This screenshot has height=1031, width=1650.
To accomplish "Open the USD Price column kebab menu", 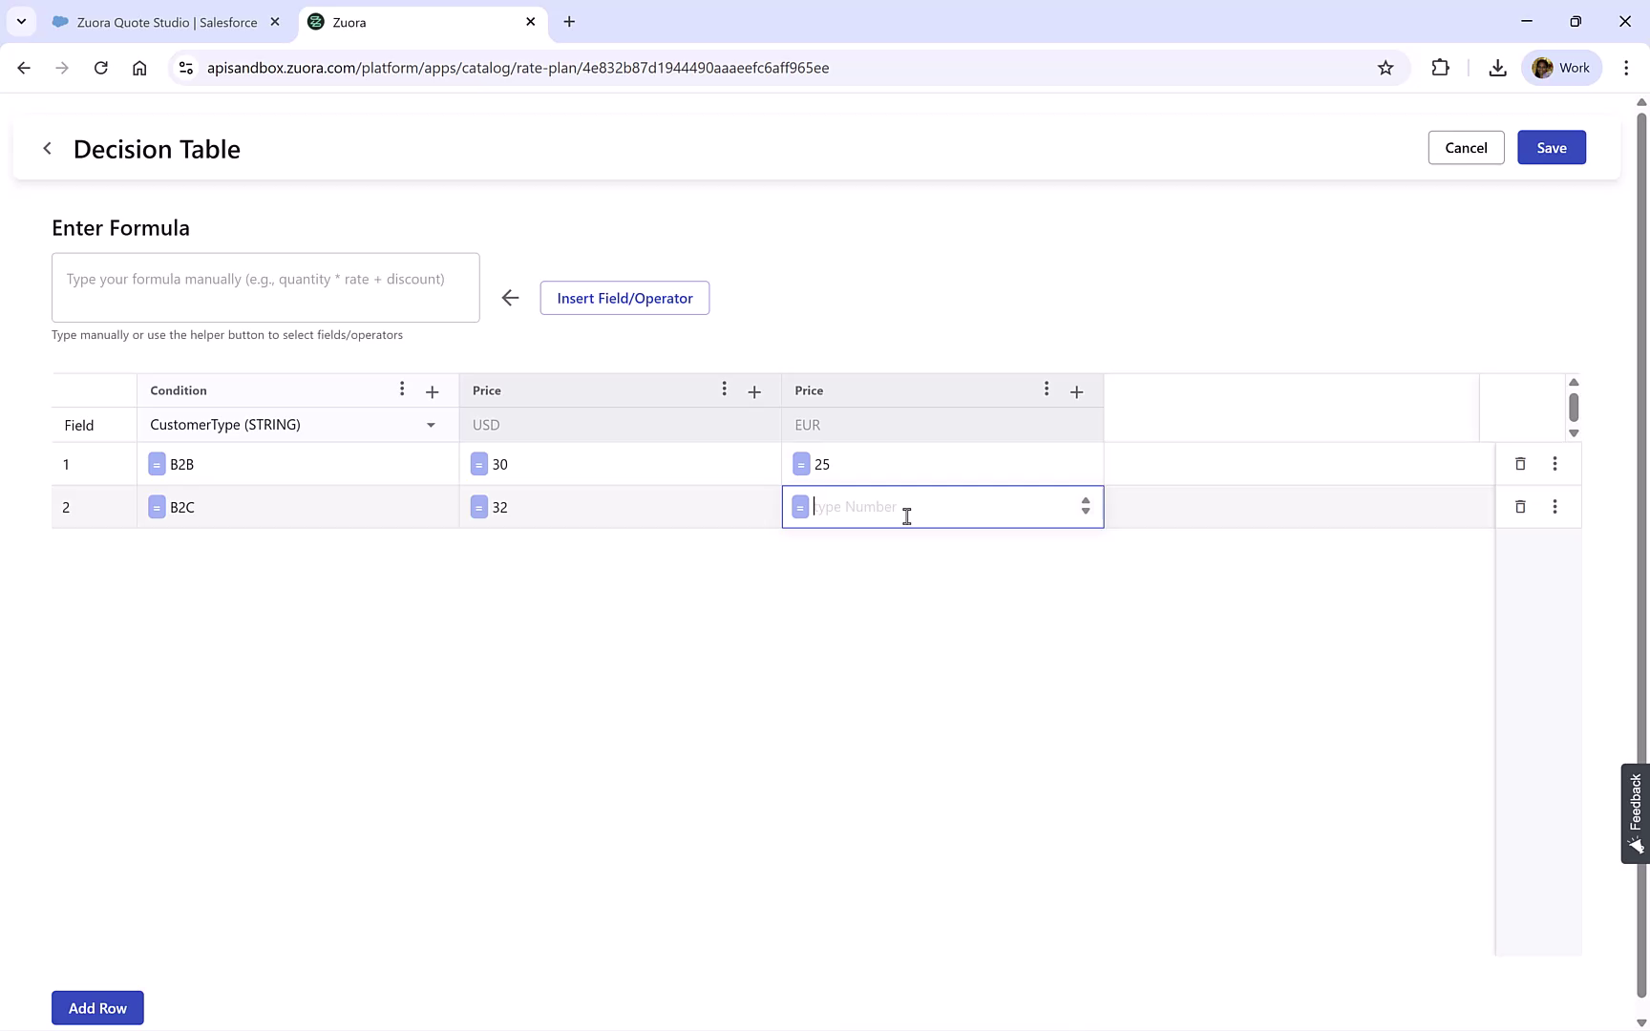I will [x=724, y=389].
